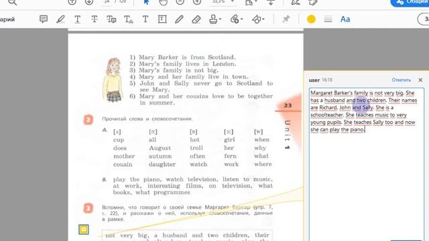The image size is (429, 241).
Task: Click the magnifier search icon
Action: click(12, 2)
